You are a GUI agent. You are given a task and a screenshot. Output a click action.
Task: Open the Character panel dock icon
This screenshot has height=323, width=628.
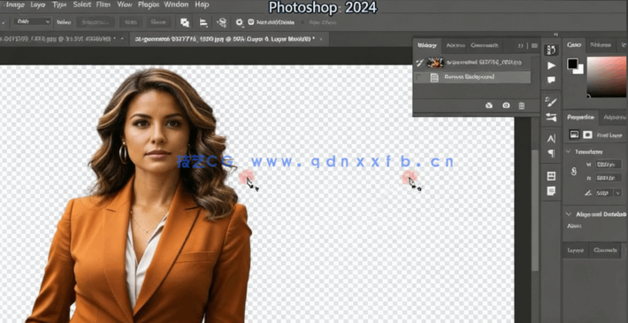coord(551,139)
